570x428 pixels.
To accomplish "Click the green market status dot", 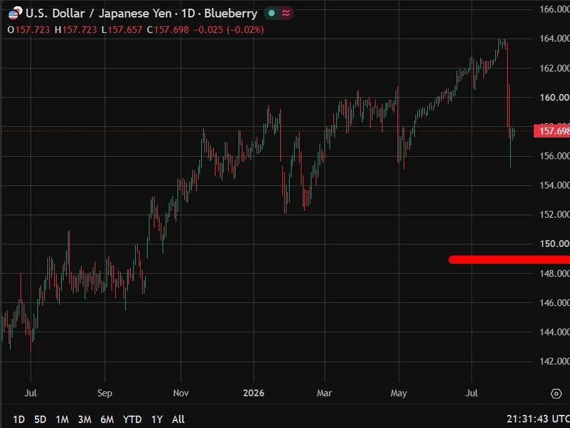I will [x=272, y=14].
